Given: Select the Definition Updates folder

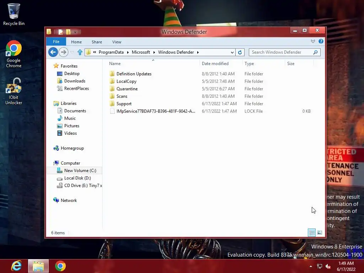Looking at the screenshot, I should click(134, 74).
